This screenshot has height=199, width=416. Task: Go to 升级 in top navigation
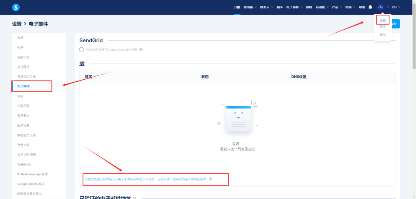pyautogui.click(x=237, y=7)
